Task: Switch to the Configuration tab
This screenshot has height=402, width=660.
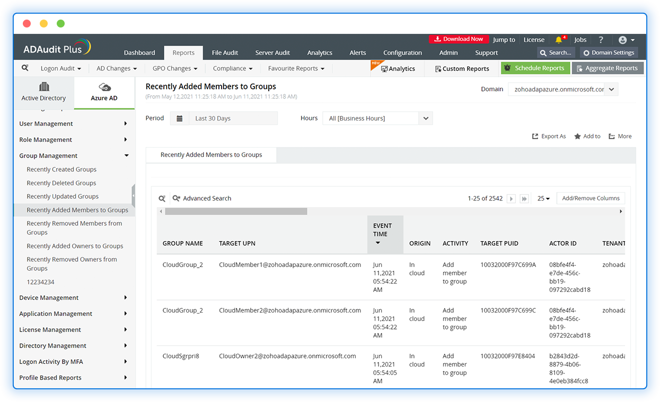Action: (402, 53)
